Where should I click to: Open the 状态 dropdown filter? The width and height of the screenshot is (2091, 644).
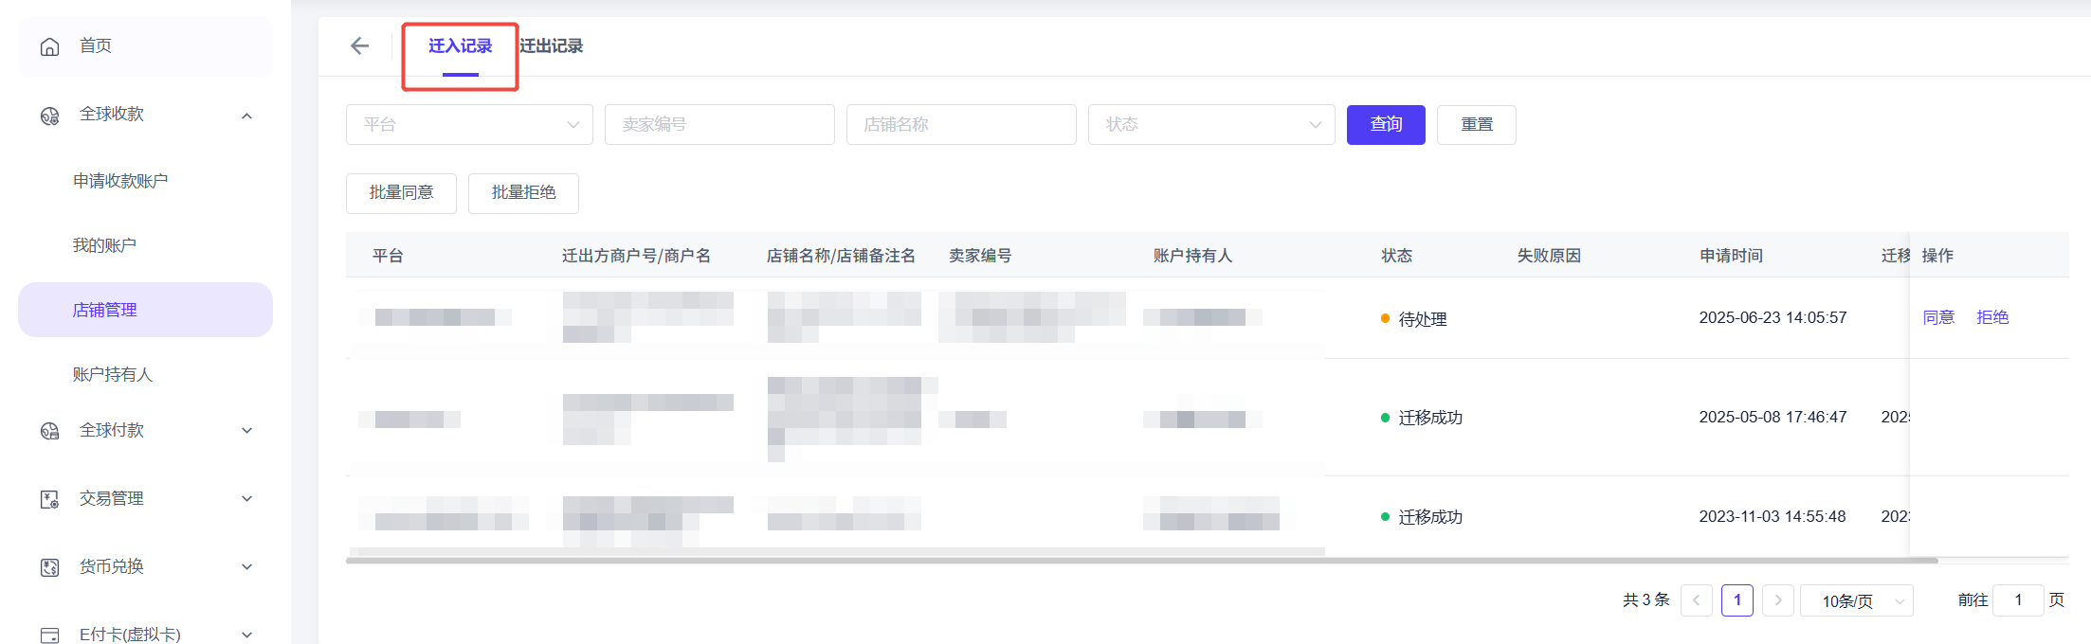[1210, 125]
